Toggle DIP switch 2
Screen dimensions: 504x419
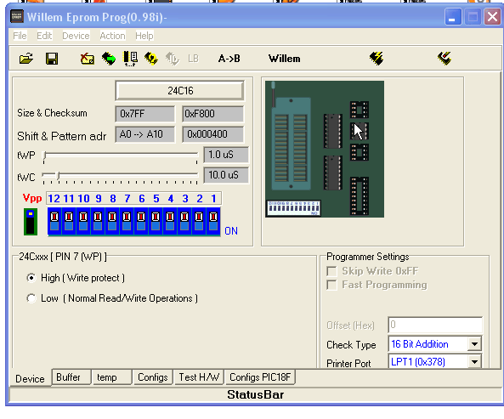199,222
